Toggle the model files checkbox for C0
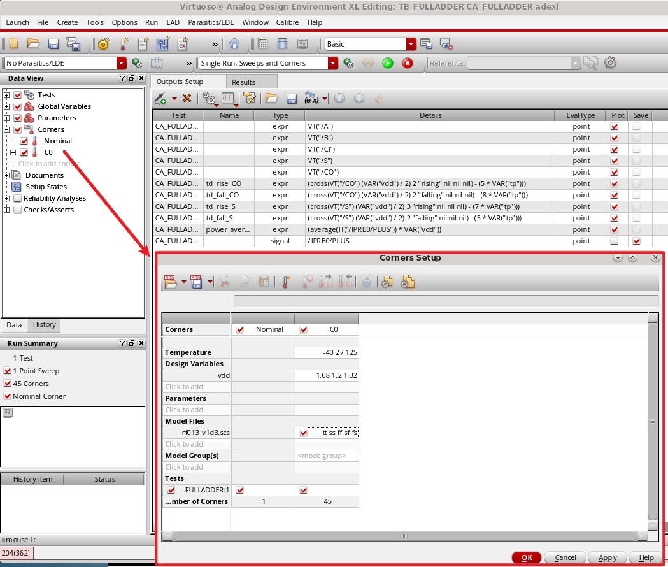Viewport: 668px width, 567px height. [x=302, y=433]
